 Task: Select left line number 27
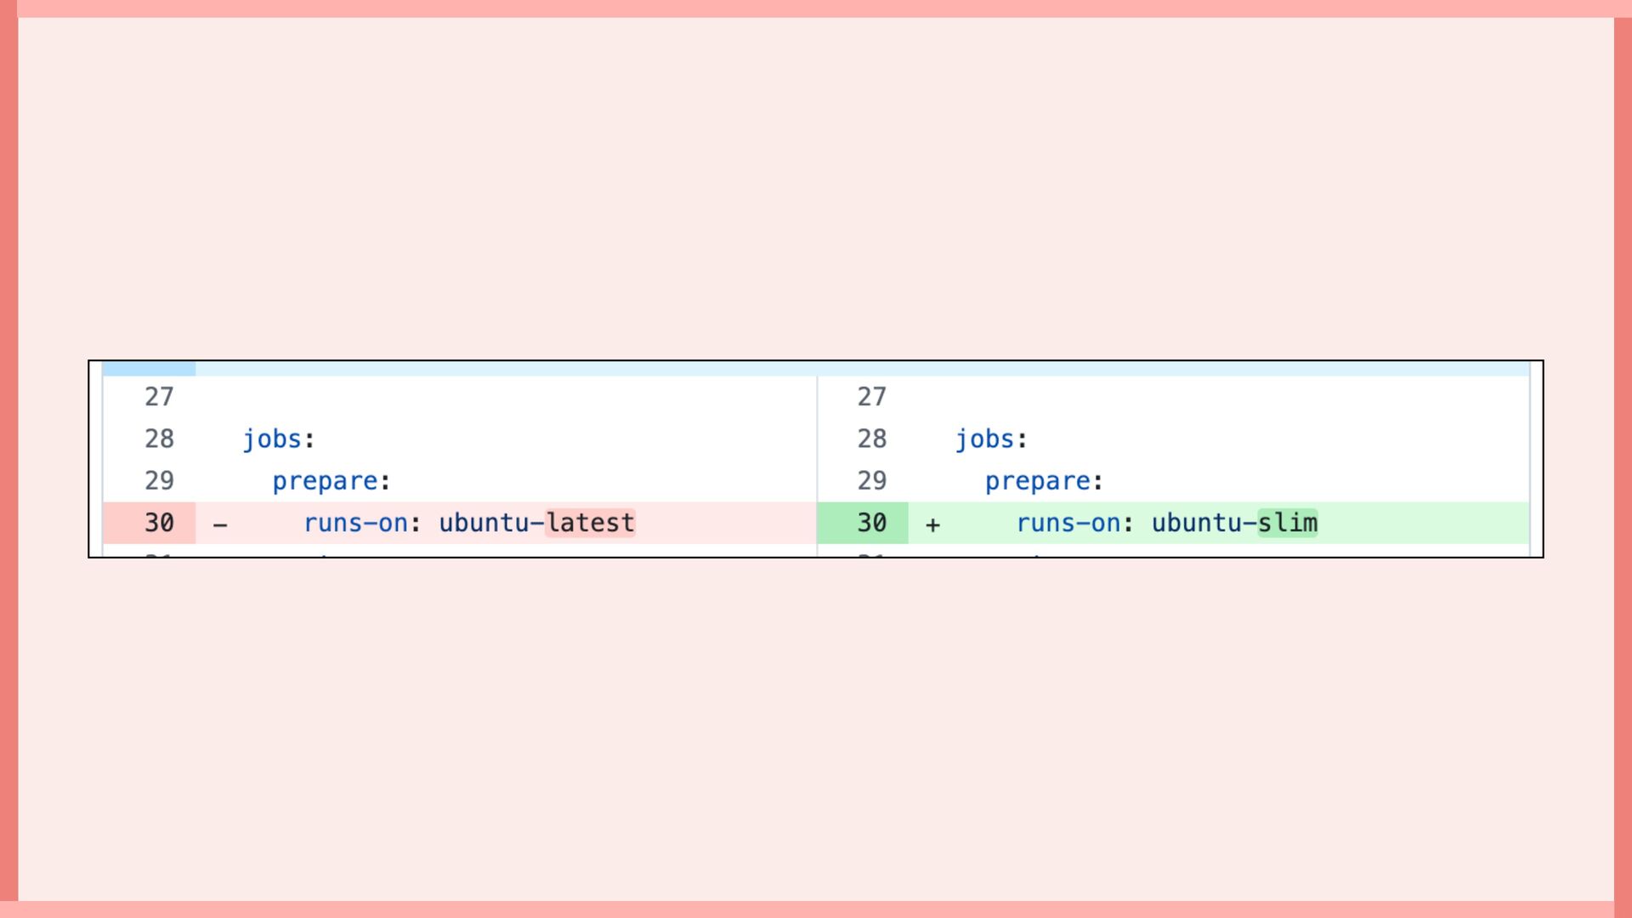[159, 397]
